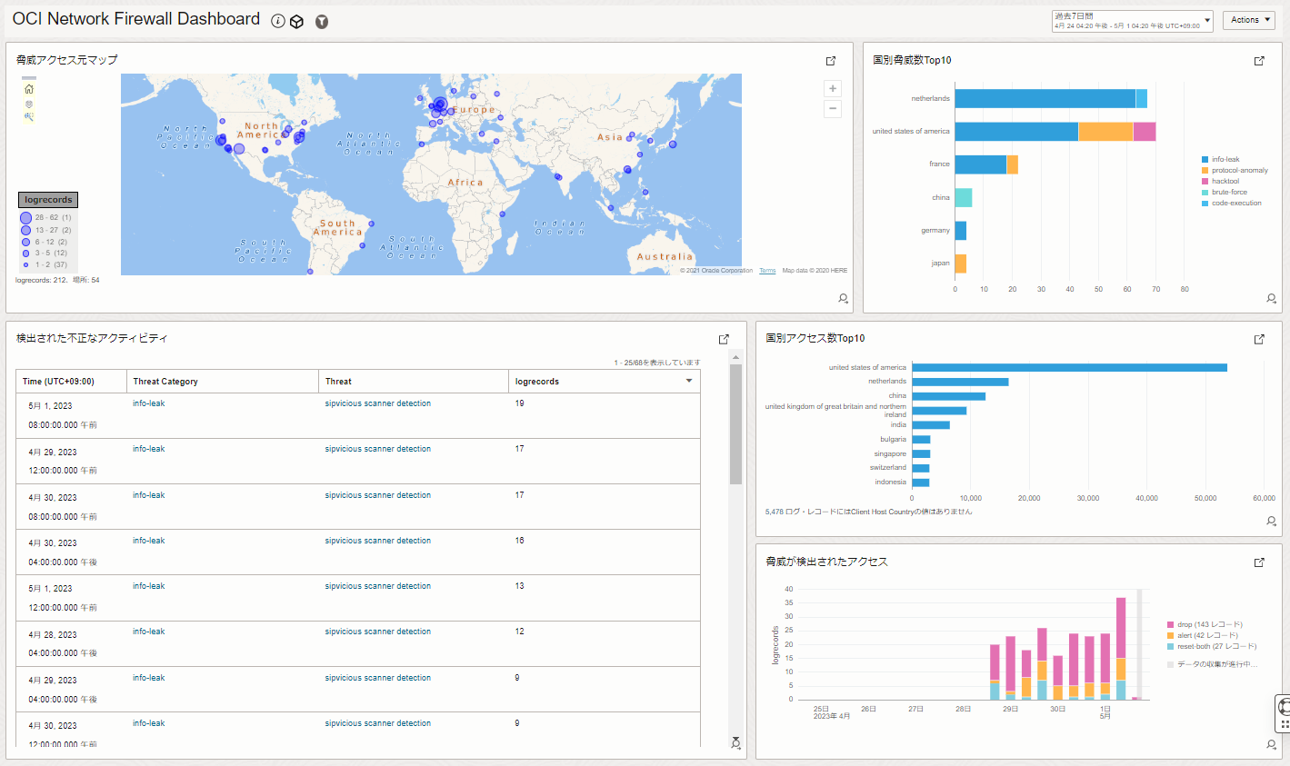The image size is (1290, 766).
Task: Click the cube icon beside dashboard title
Action: 296,22
